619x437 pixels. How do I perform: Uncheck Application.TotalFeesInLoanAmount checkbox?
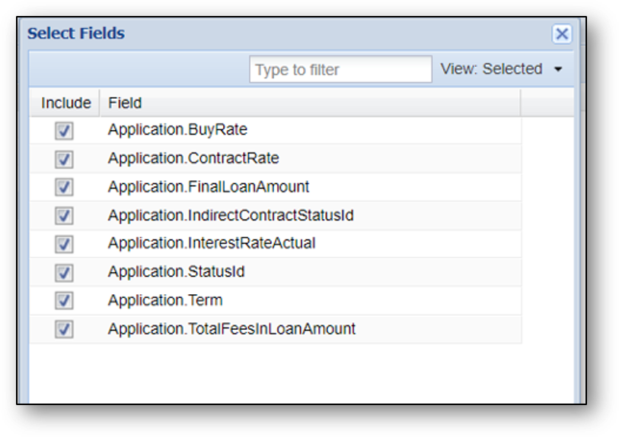[64, 329]
